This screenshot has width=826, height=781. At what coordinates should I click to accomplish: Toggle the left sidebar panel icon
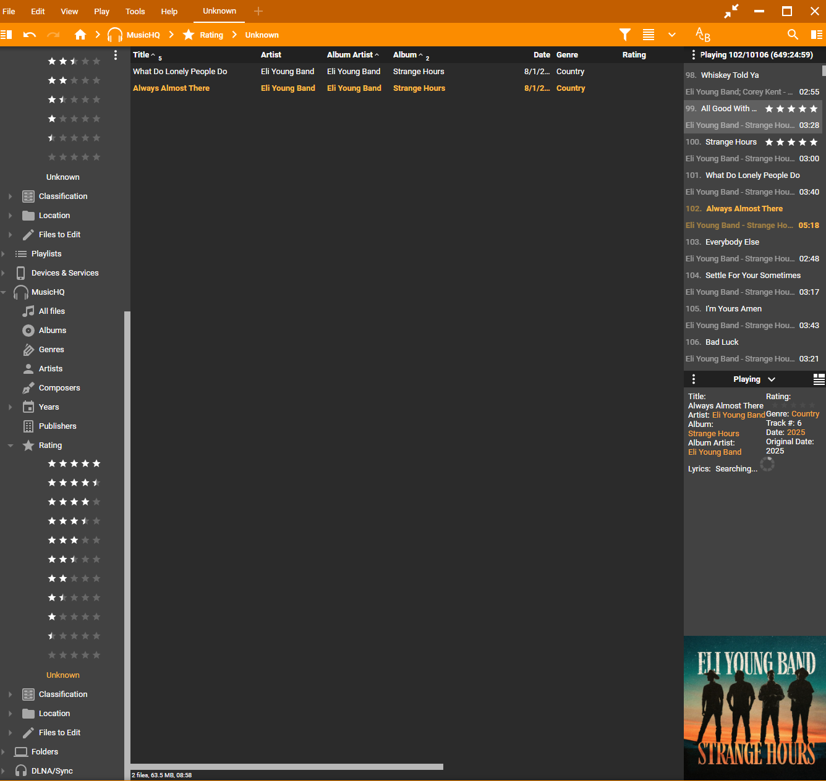[x=7, y=35]
